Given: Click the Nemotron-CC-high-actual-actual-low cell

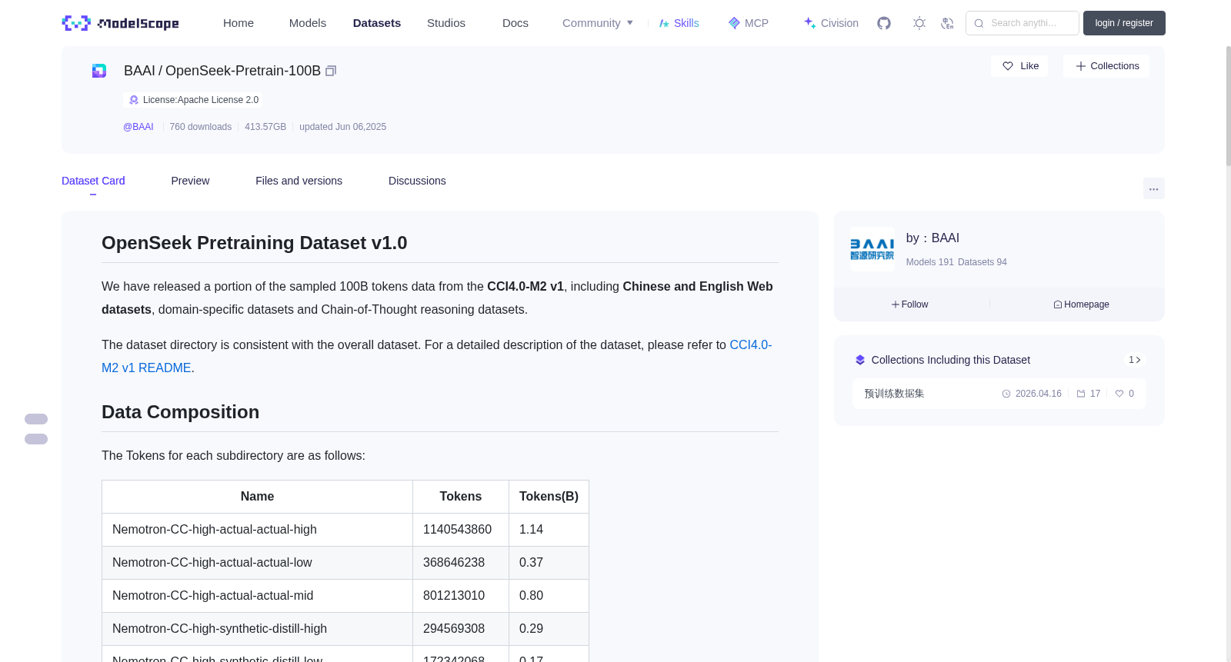Looking at the screenshot, I should tap(257, 563).
